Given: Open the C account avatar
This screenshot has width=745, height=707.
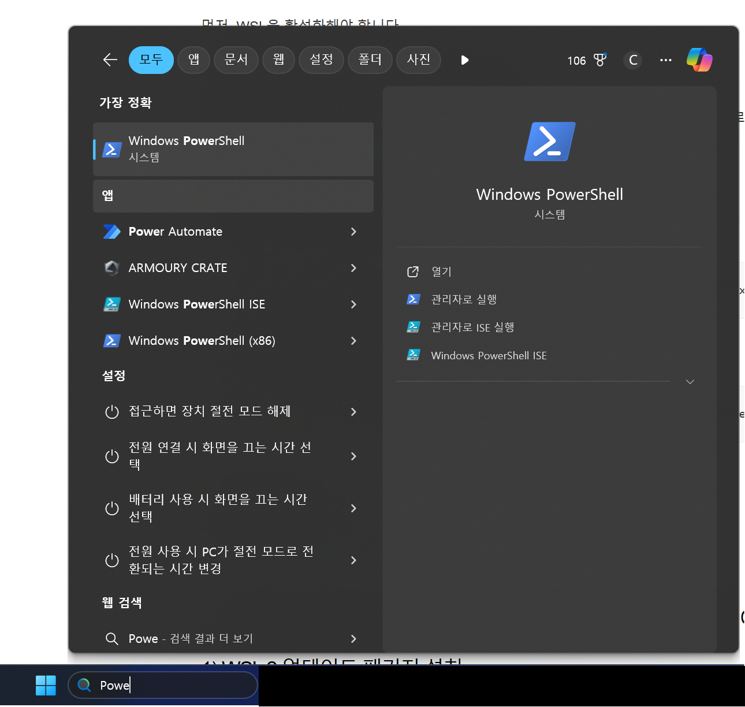Looking at the screenshot, I should point(633,60).
